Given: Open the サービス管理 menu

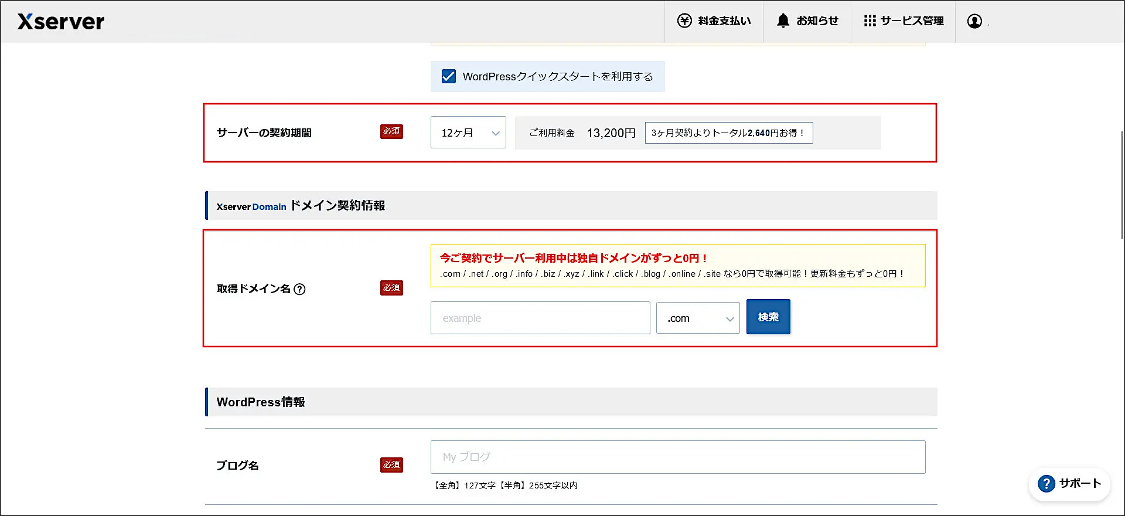Looking at the screenshot, I should pyautogui.click(x=912, y=21).
